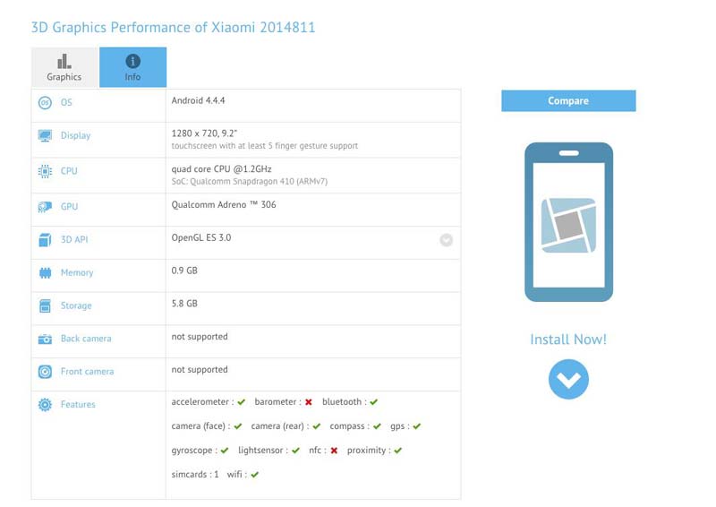Click the Front camera icon
This screenshot has width=716, height=507.
(x=45, y=372)
